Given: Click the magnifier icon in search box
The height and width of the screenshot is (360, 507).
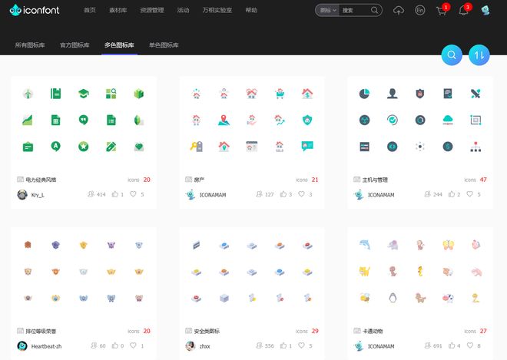Looking at the screenshot, I should (x=374, y=10).
